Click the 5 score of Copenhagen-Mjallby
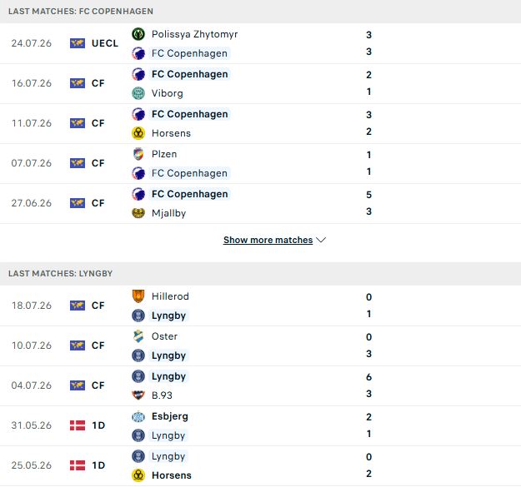This screenshot has height=487, width=521. point(368,195)
